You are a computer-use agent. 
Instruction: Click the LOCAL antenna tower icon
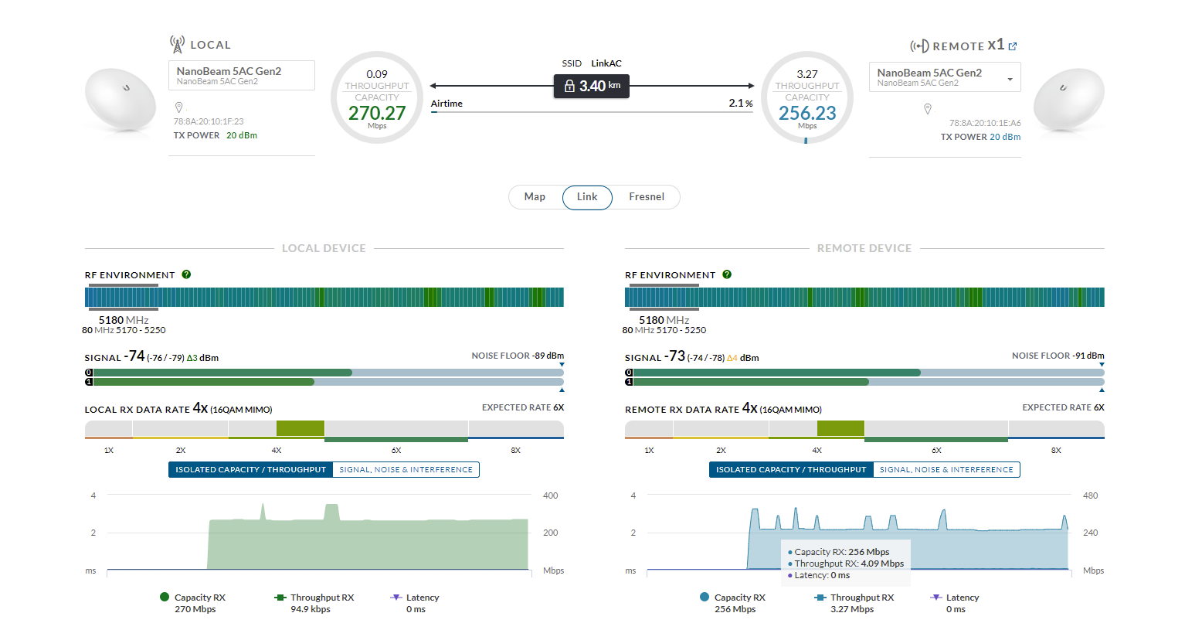177,44
